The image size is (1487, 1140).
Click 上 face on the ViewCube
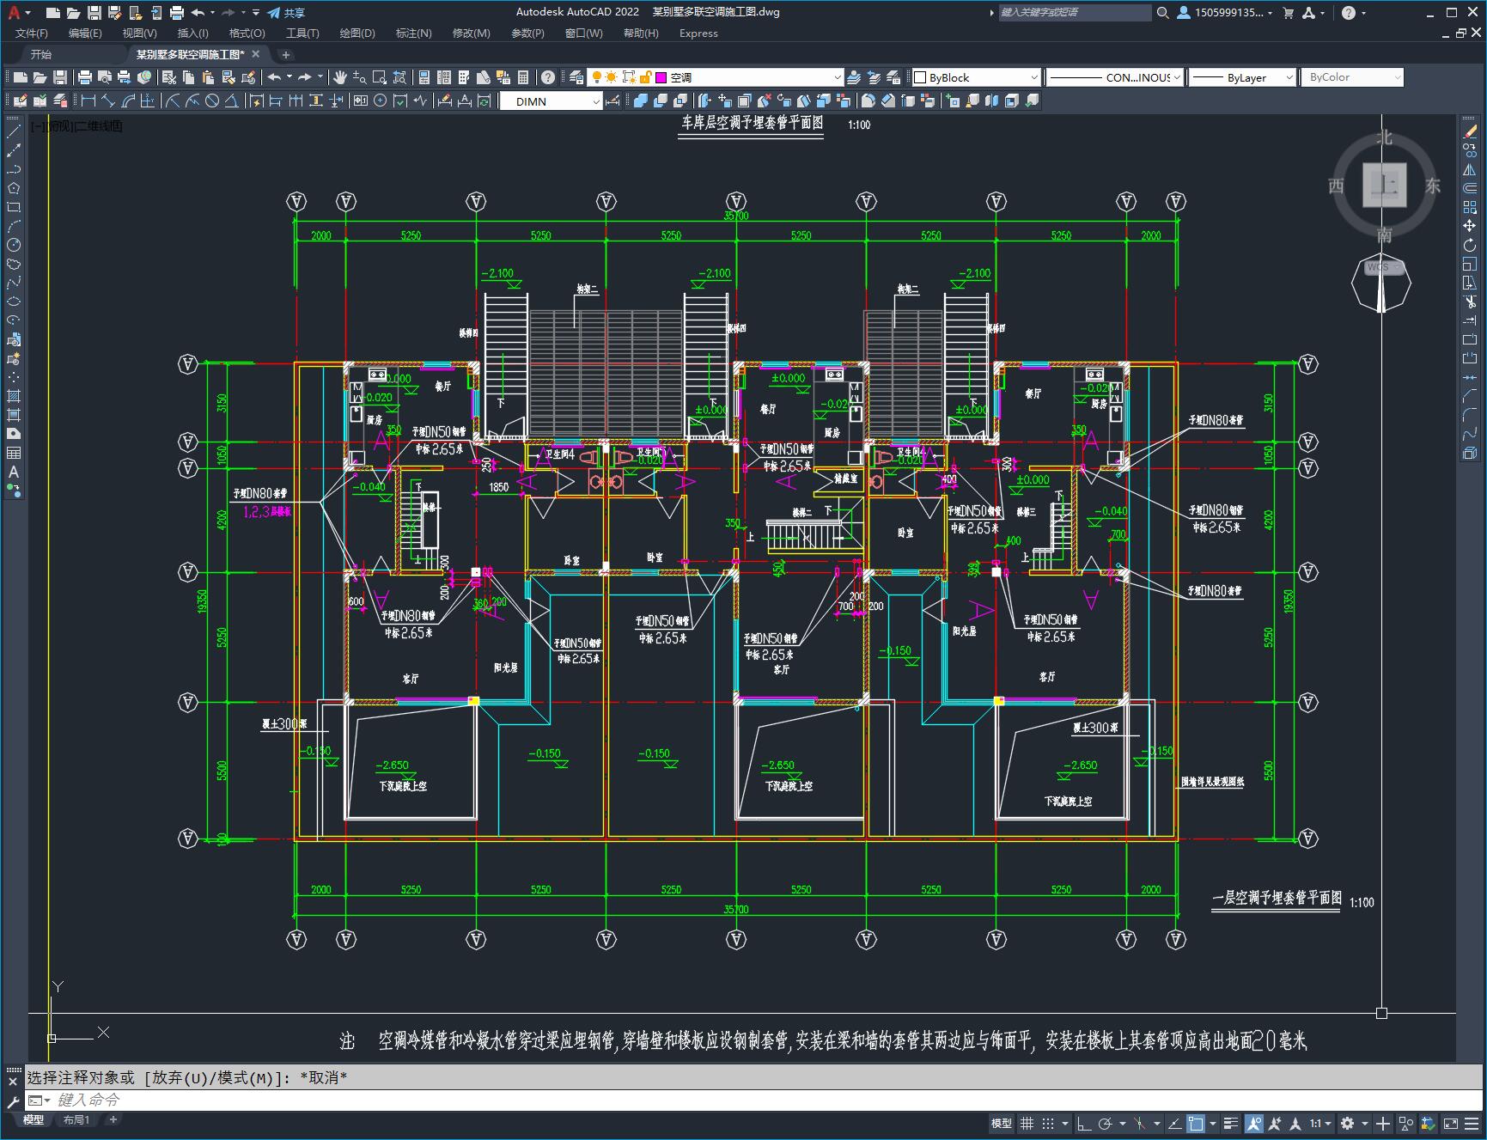click(x=1384, y=185)
